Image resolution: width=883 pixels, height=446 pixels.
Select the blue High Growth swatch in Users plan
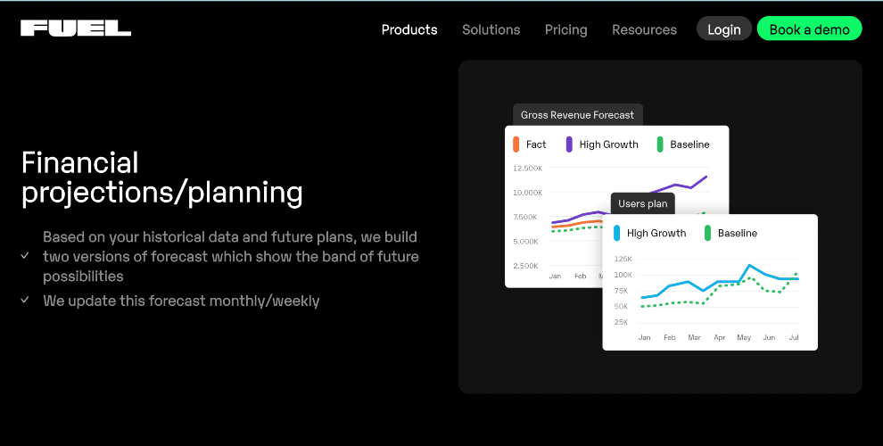616,233
